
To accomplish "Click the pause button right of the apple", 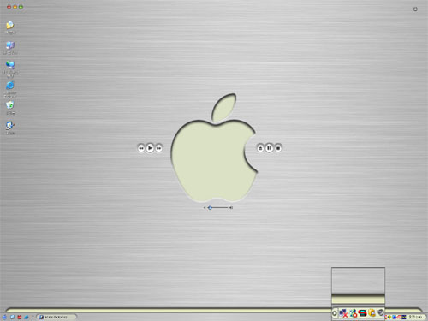I will [269, 148].
